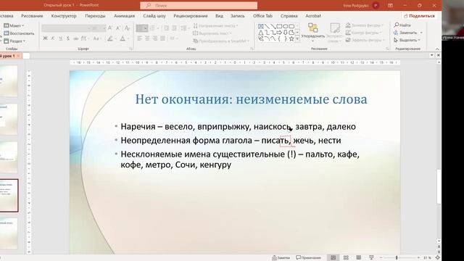Select the freeform scribble shape
Image resolution: width=464 pixels, height=261 pixels.
(x=261, y=38)
